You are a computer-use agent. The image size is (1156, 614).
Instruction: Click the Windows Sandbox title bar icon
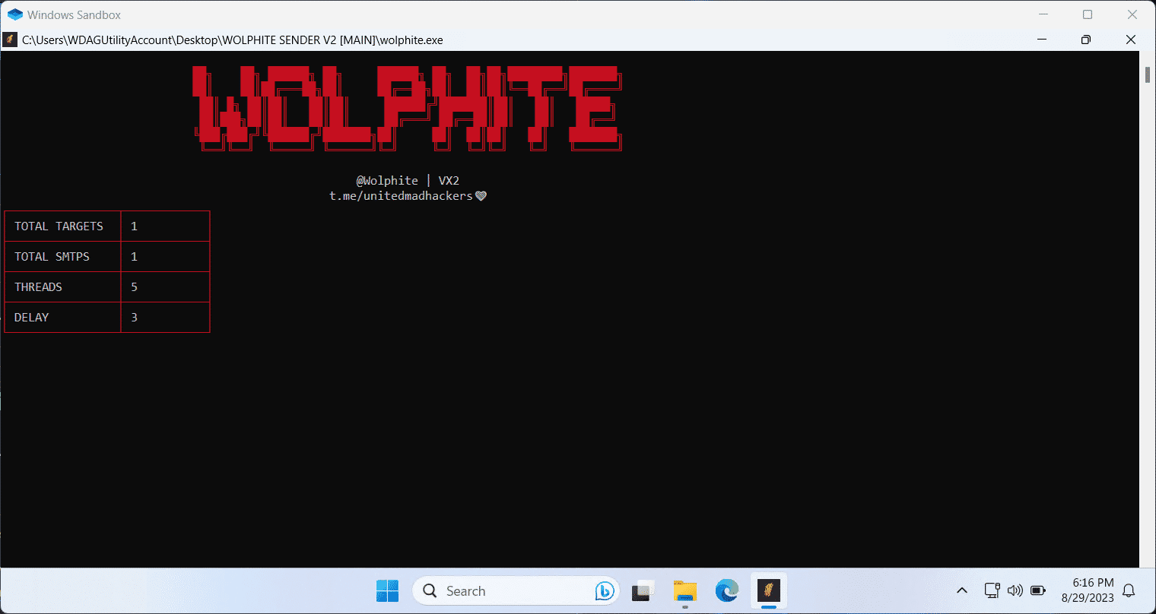(x=15, y=14)
